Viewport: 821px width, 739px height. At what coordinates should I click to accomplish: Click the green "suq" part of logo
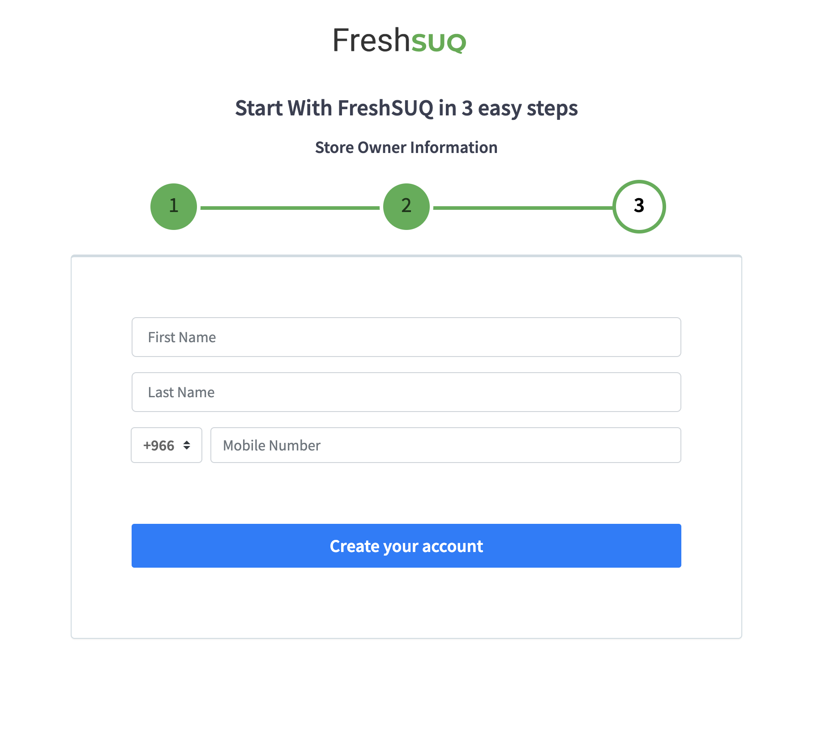439,42
